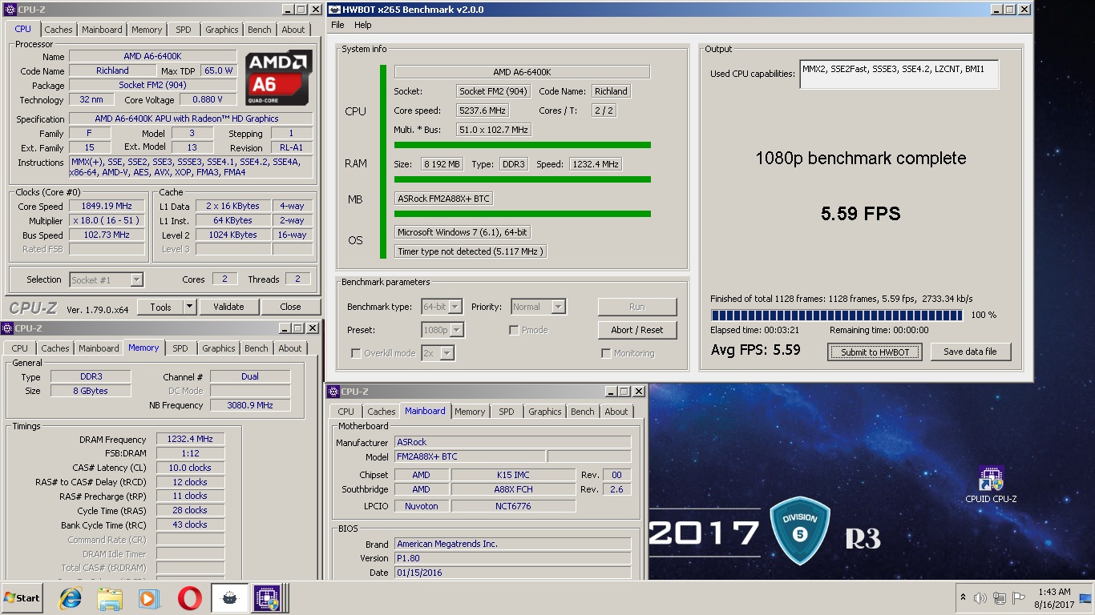Open Bench tab in top CPU-Z window
1095x615 pixels.
click(x=260, y=30)
